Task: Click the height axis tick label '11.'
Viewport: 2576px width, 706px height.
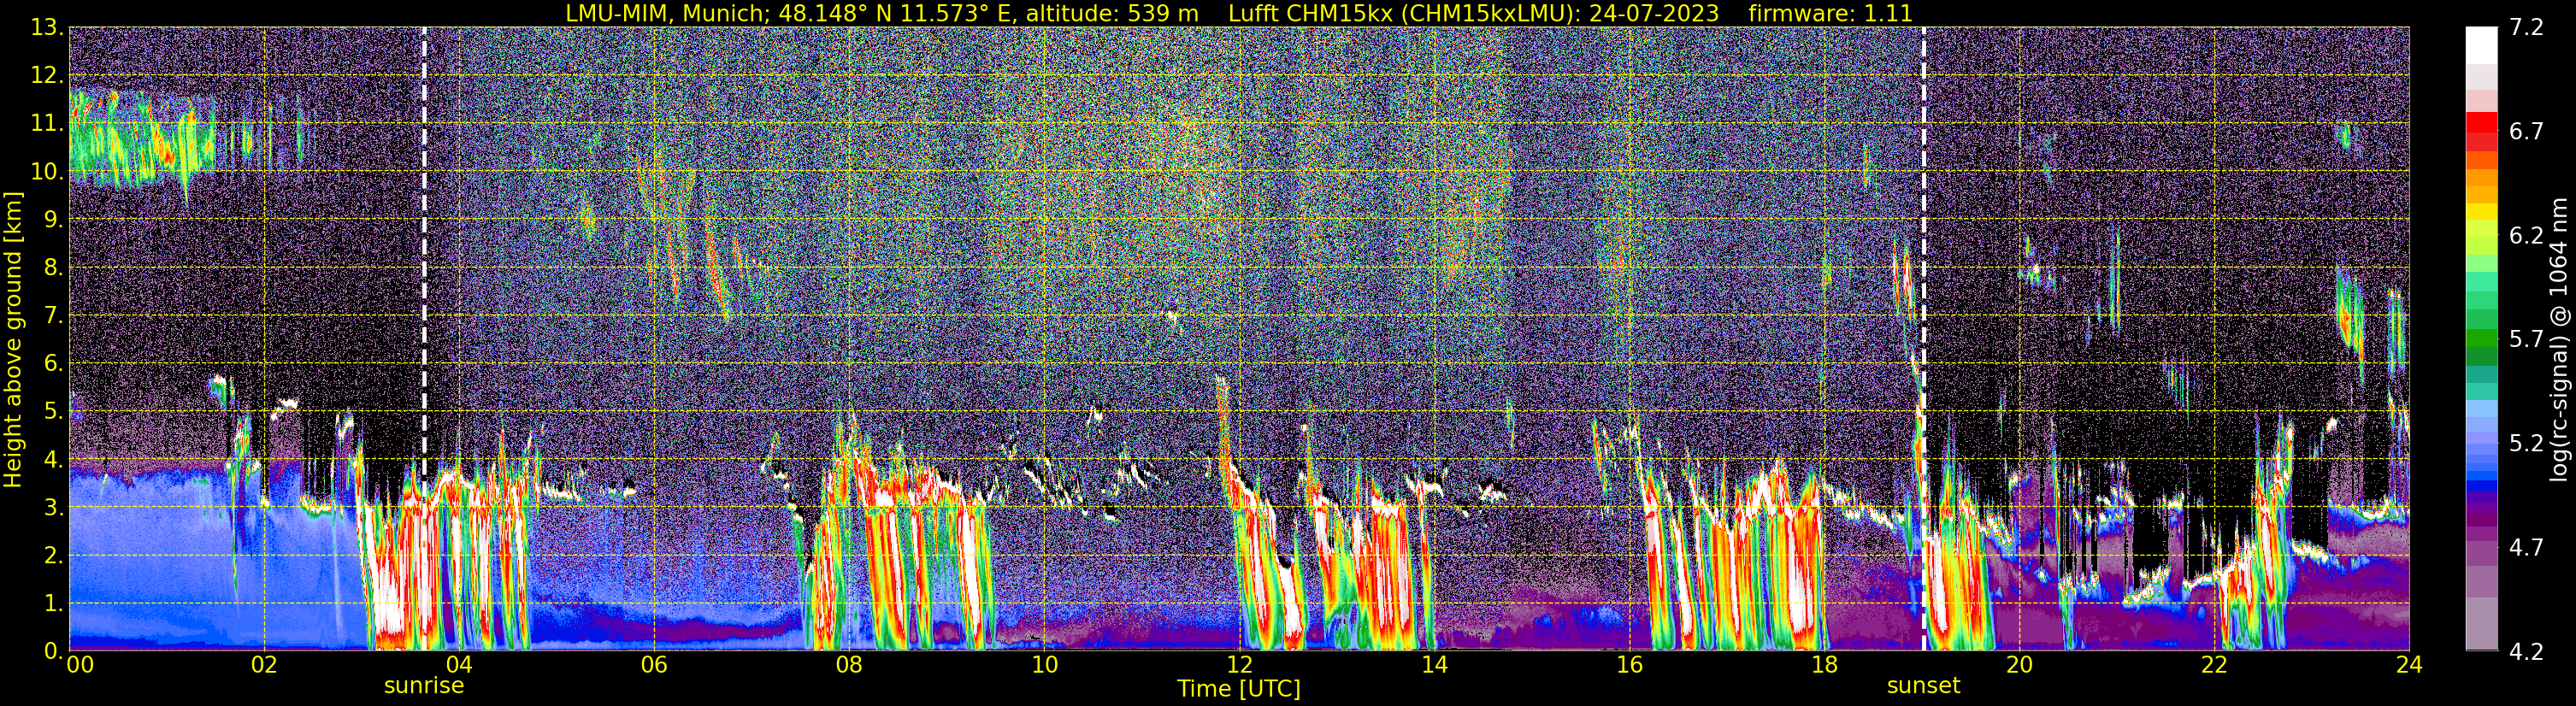Action: coord(48,124)
